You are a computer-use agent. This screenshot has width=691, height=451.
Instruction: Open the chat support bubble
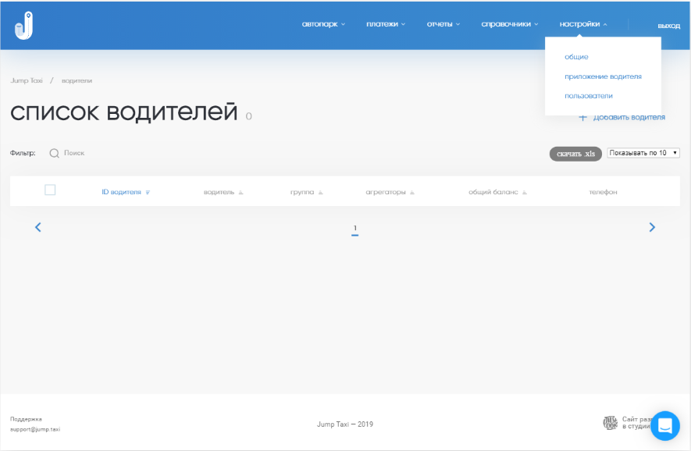[665, 425]
